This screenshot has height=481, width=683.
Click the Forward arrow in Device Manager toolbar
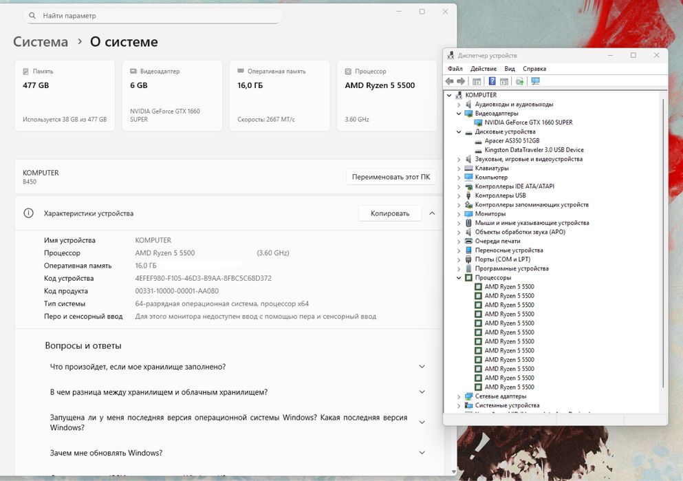tap(461, 81)
